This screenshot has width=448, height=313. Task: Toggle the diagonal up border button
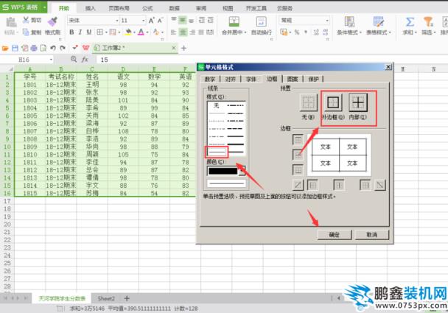[298, 185]
